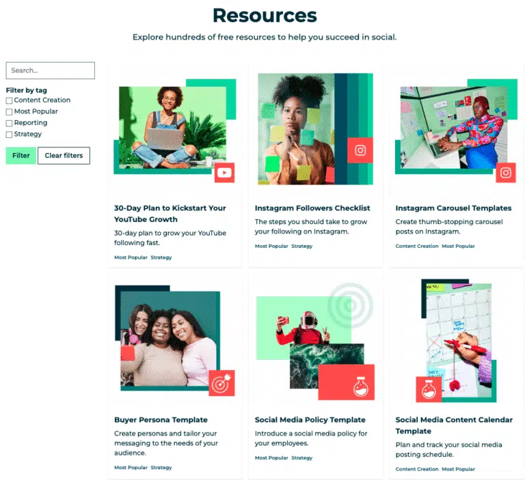Click Instagram icon on Carousel Templates image
The image size is (525, 480).
(506, 173)
